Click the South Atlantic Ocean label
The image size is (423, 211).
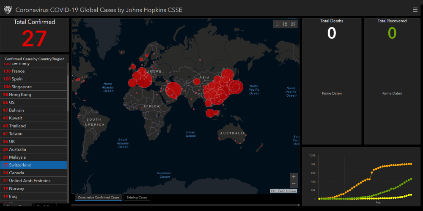123,143
